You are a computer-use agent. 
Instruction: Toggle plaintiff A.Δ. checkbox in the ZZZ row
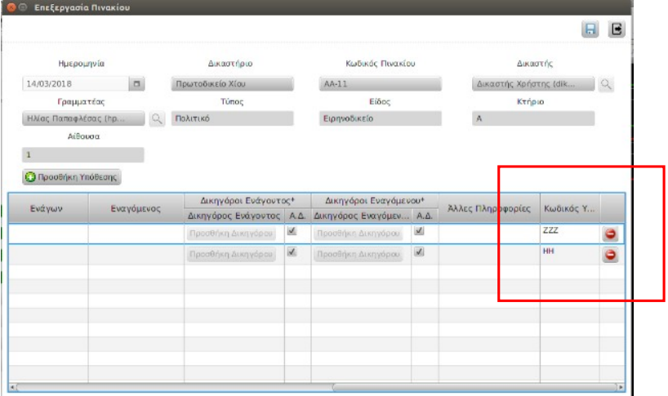[x=292, y=232]
